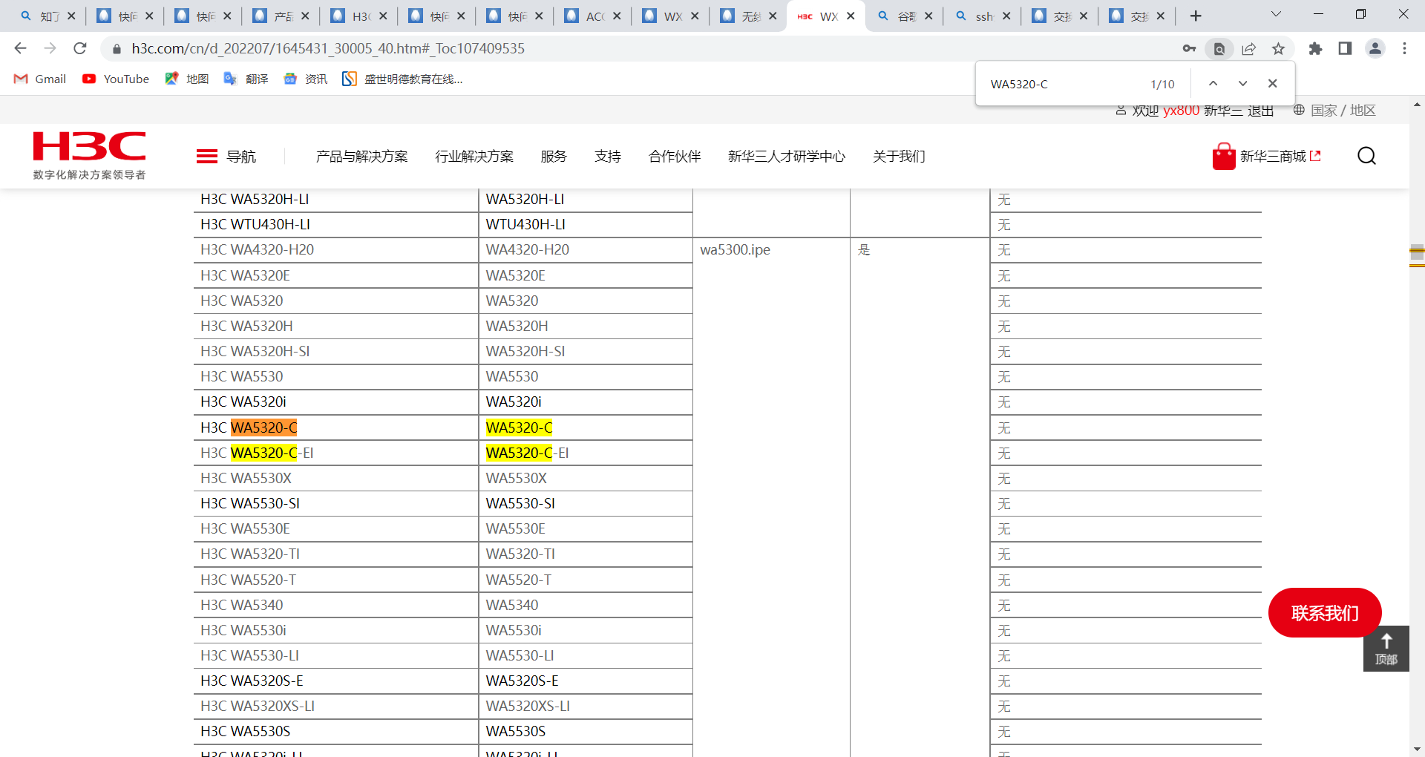Image resolution: width=1425 pixels, height=757 pixels.
Task: Expand the tab search dropdown arrow
Action: pyautogui.click(x=1276, y=15)
